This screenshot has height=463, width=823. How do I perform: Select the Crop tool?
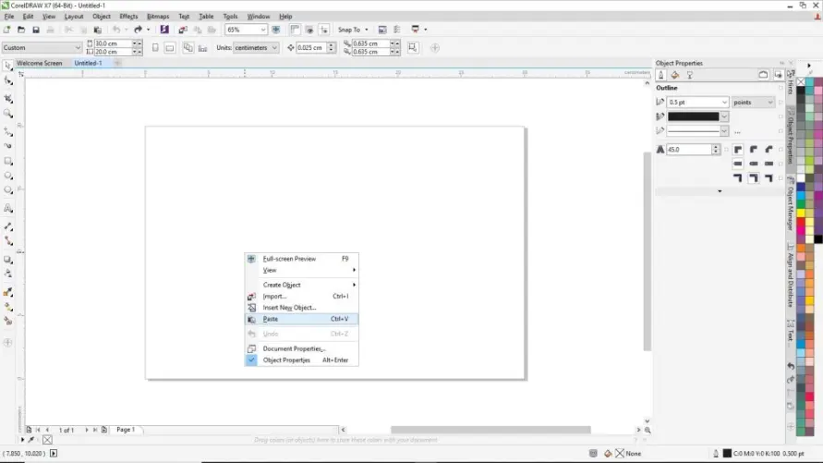(x=8, y=98)
